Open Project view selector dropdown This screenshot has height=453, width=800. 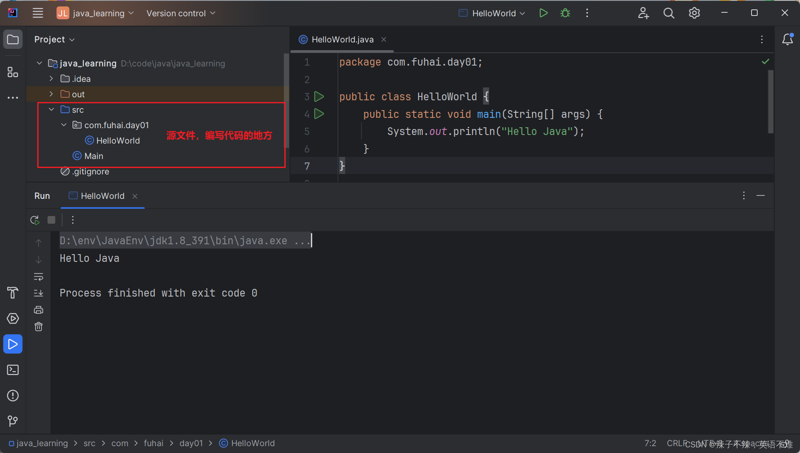(54, 39)
